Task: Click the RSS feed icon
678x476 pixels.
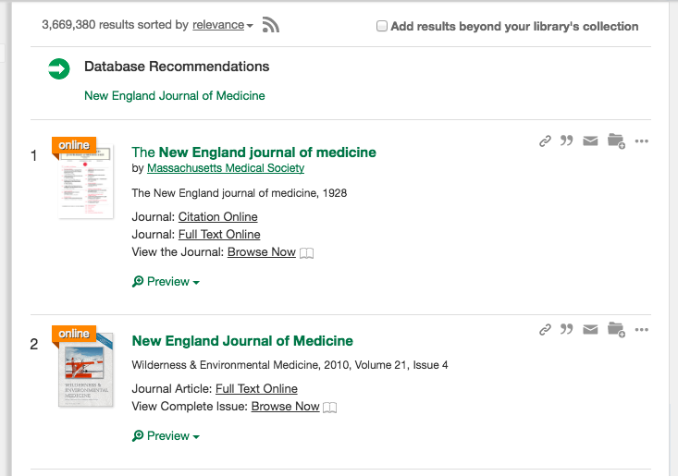Action: tap(270, 26)
